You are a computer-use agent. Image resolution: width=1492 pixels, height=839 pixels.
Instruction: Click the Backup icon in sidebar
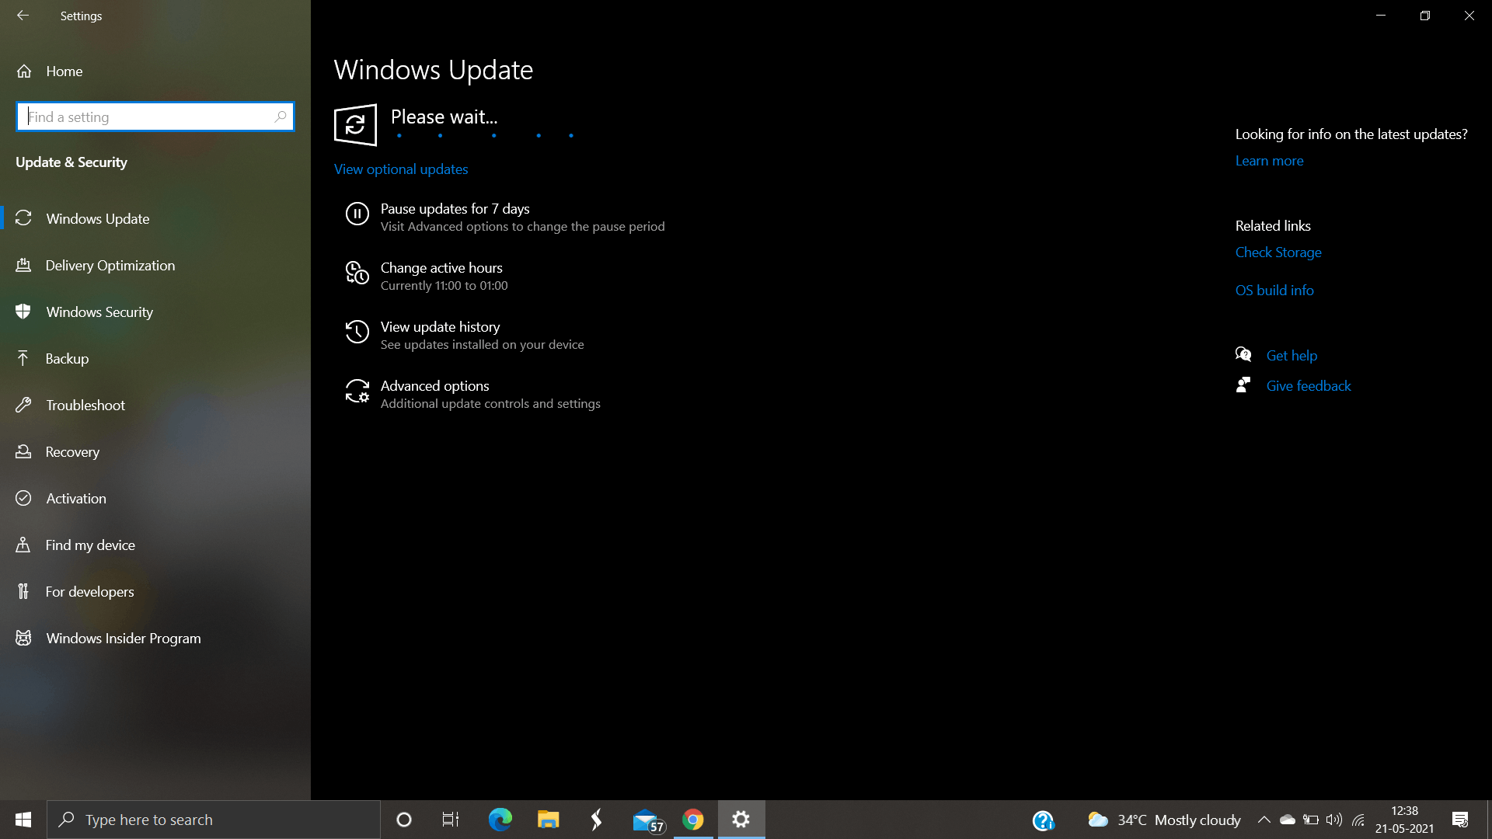pos(23,357)
